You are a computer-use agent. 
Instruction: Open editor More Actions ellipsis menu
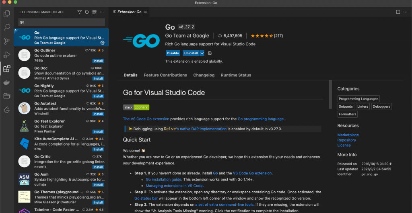405,12
